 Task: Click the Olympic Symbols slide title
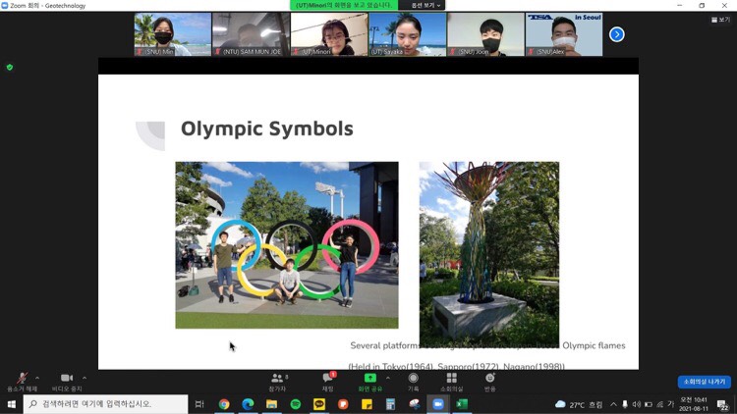click(x=267, y=129)
